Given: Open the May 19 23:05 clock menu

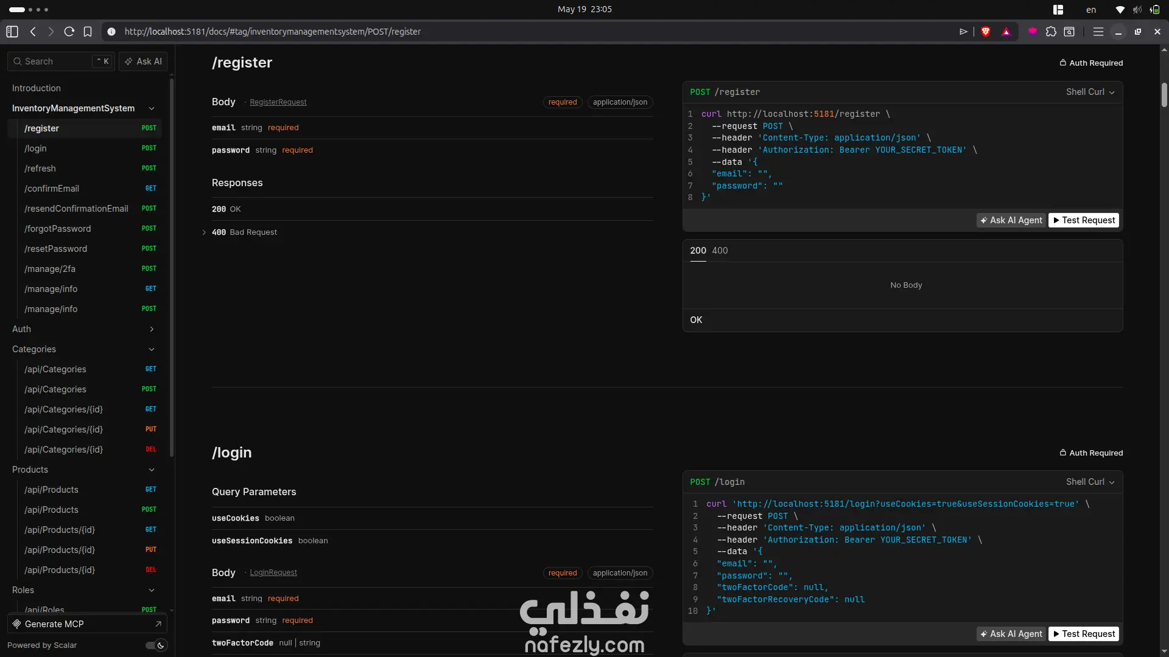Looking at the screenshot, I should (584, 9).
